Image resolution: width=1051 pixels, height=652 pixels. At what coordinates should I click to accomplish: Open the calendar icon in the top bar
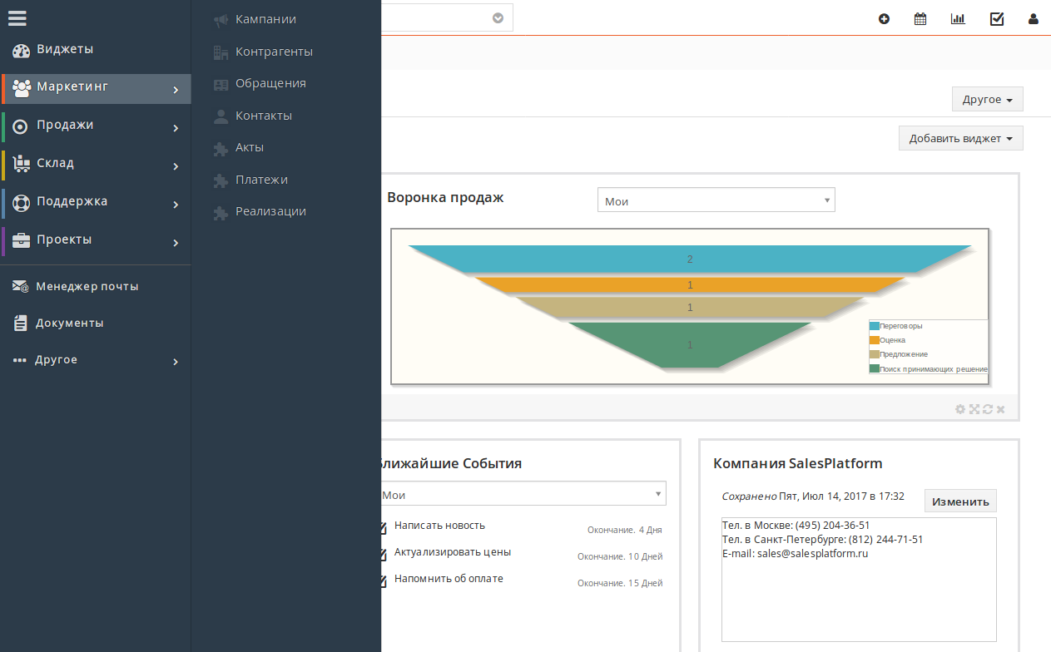coord(920,18)
